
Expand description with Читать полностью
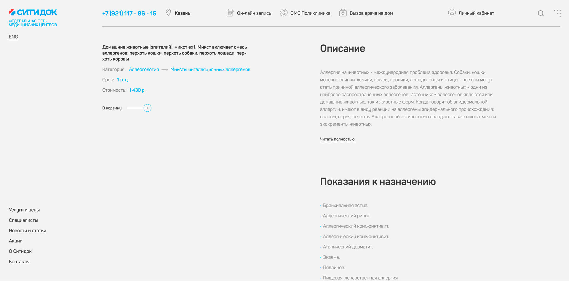click(337, 139)
